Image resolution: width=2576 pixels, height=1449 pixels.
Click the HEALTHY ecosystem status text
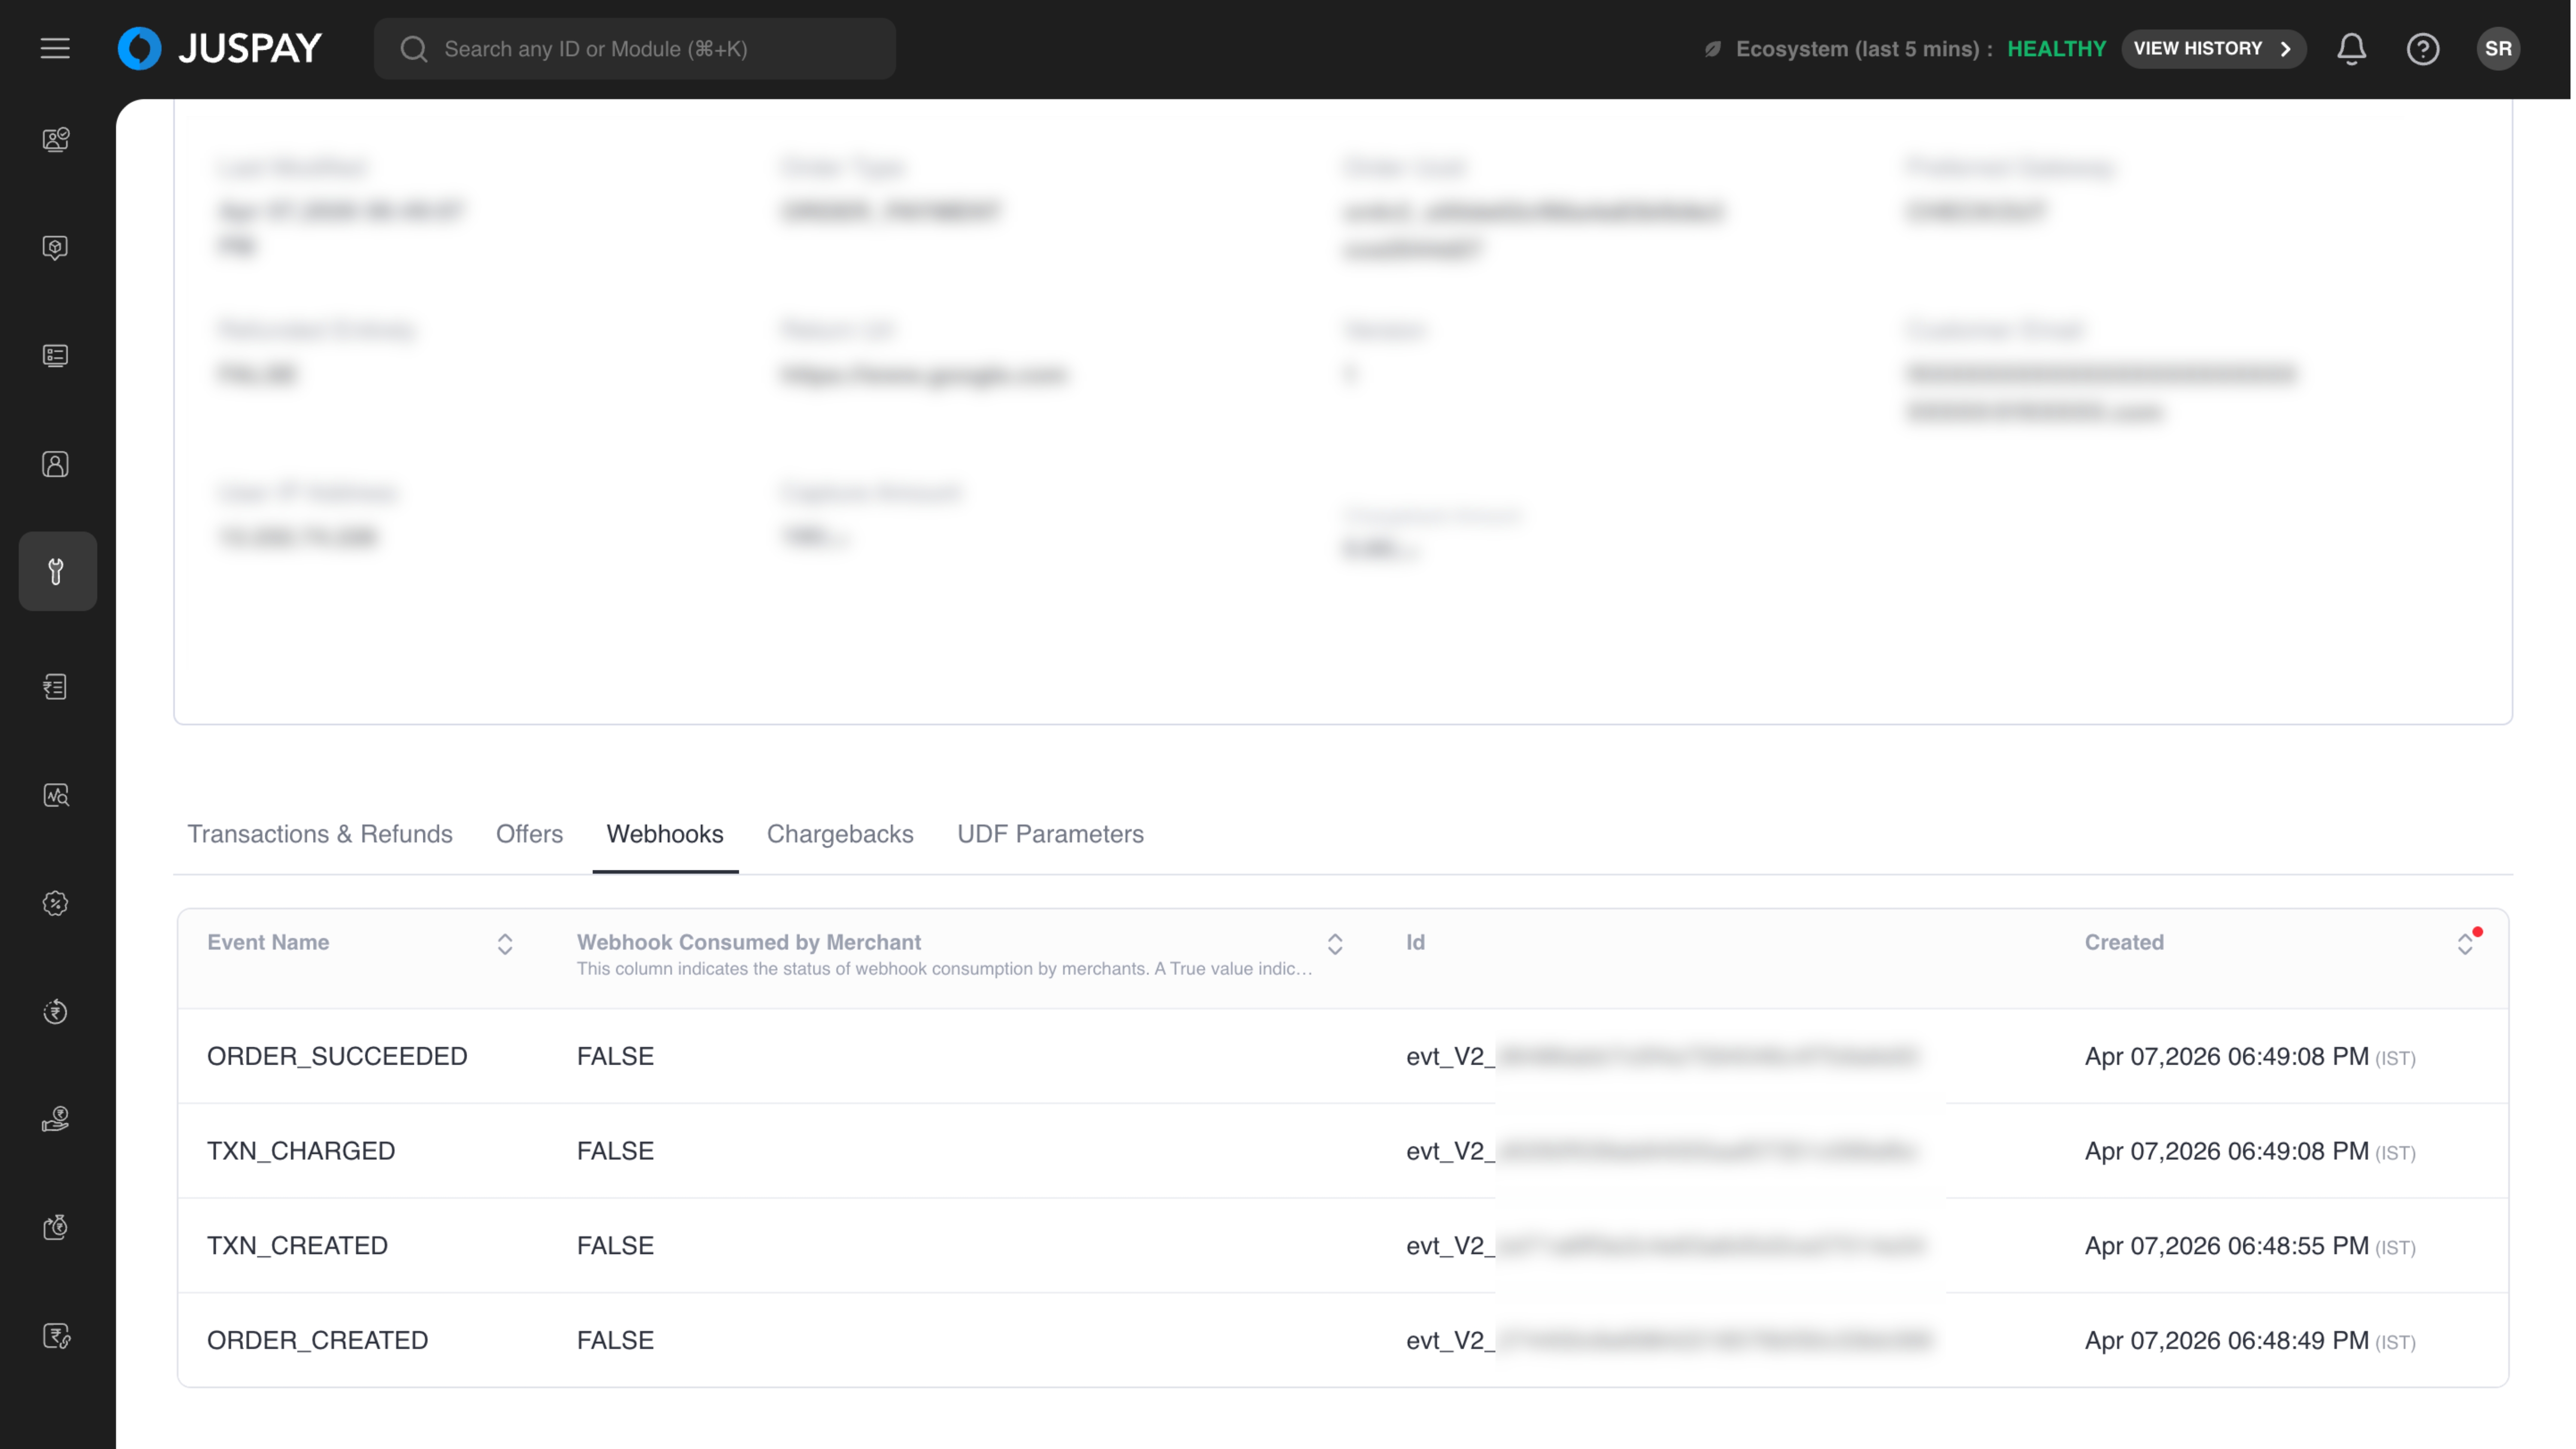[x=2056, y=49]
